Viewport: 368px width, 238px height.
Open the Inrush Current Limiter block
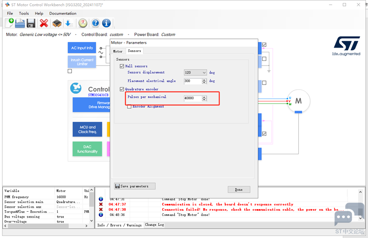pos(82,62)
